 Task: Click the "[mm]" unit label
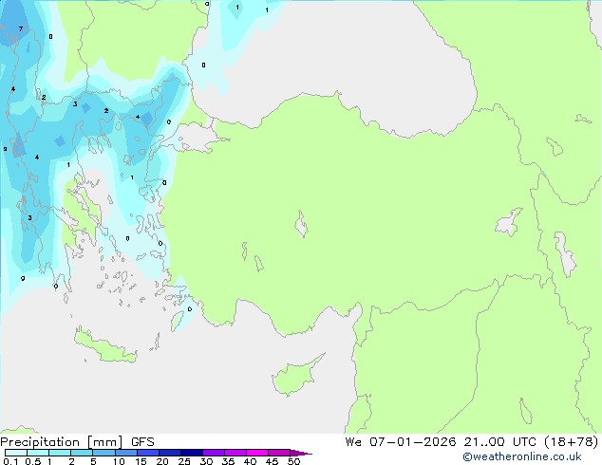(x=105, y=442)
